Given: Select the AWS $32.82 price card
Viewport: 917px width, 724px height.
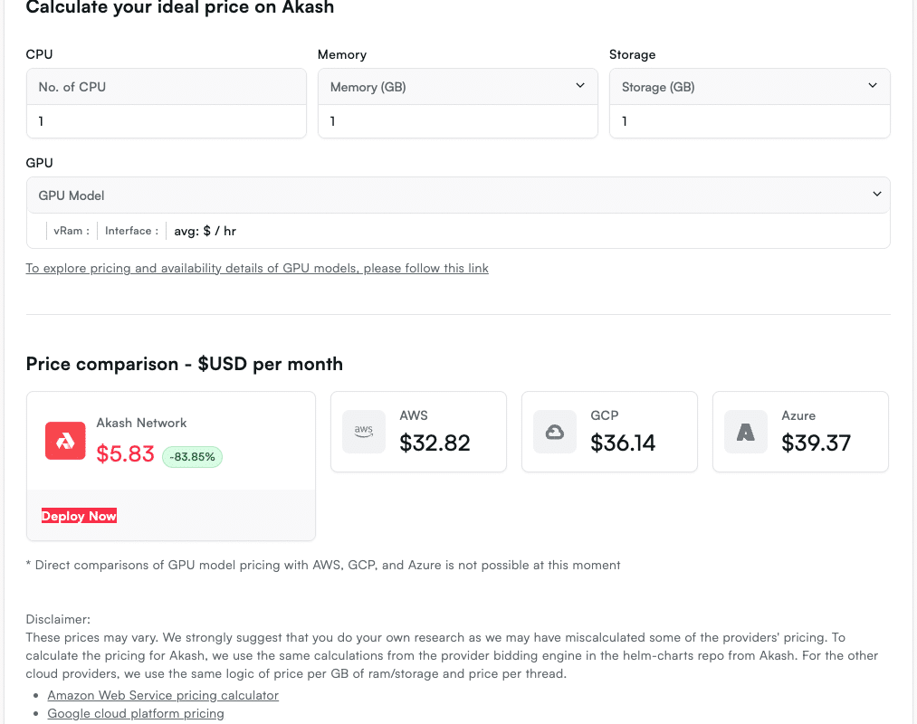Looking at the screenshot, I should pos(418,432).
